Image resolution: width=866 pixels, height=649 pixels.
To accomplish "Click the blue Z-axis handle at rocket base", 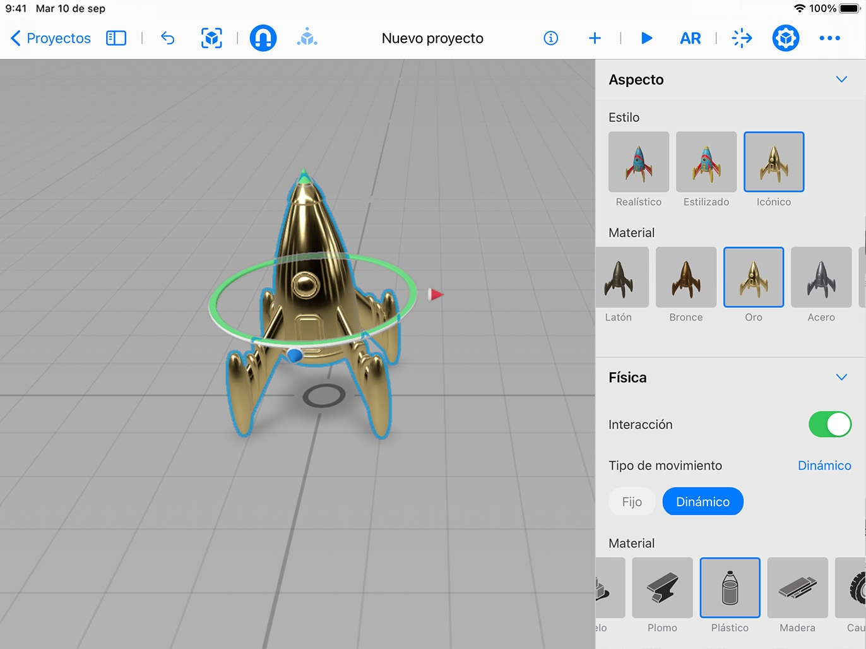I will (295, 355).
